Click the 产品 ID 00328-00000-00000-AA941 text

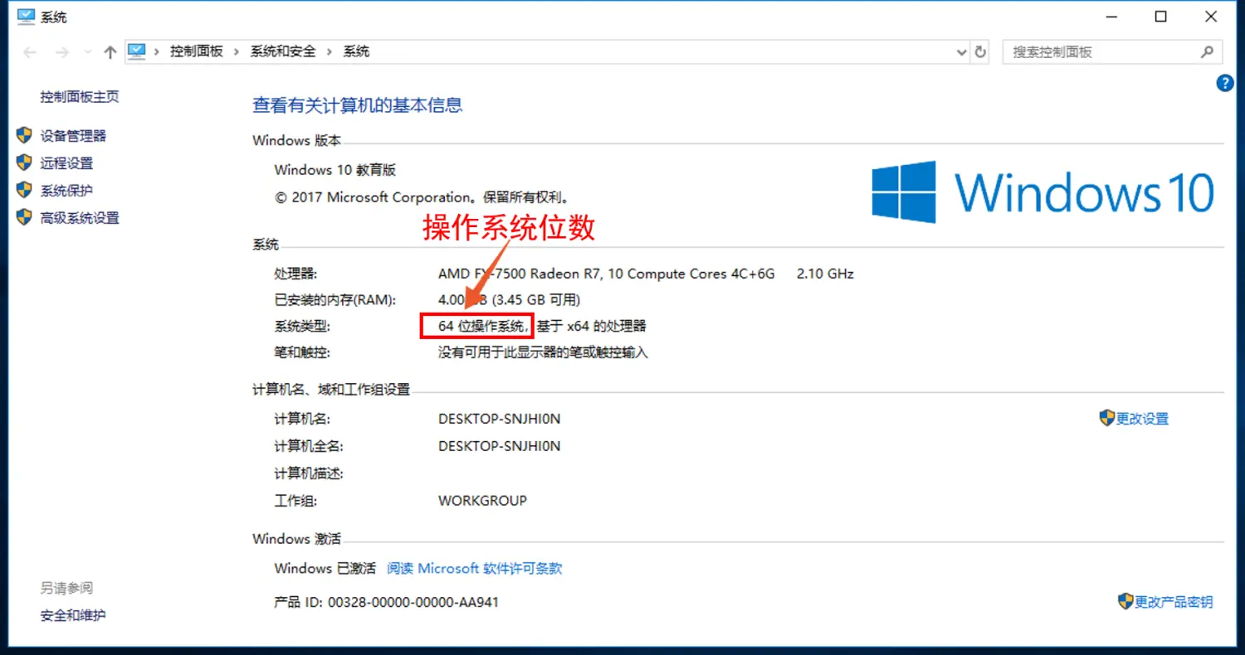387,603
